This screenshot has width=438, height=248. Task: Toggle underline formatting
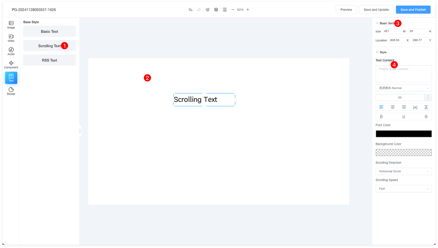point(404,117)
